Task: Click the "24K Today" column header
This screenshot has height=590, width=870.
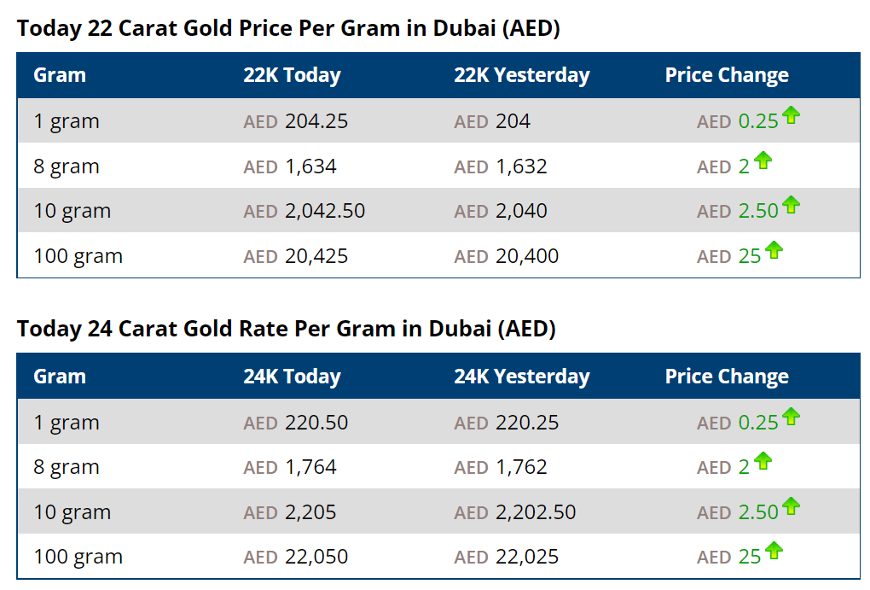Action: [x=292, y=377]
